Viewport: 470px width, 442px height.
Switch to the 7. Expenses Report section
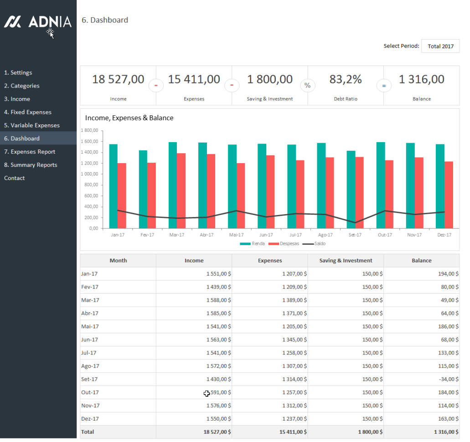coord(31,151)
